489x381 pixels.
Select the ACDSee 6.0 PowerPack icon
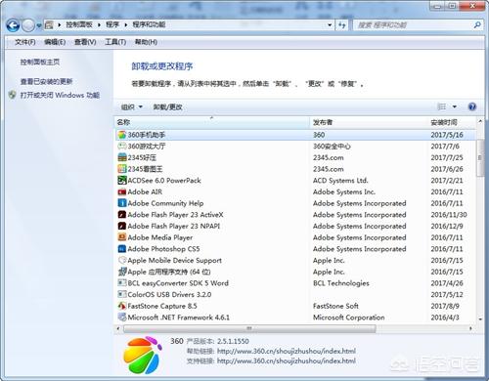tap(122, 181)
